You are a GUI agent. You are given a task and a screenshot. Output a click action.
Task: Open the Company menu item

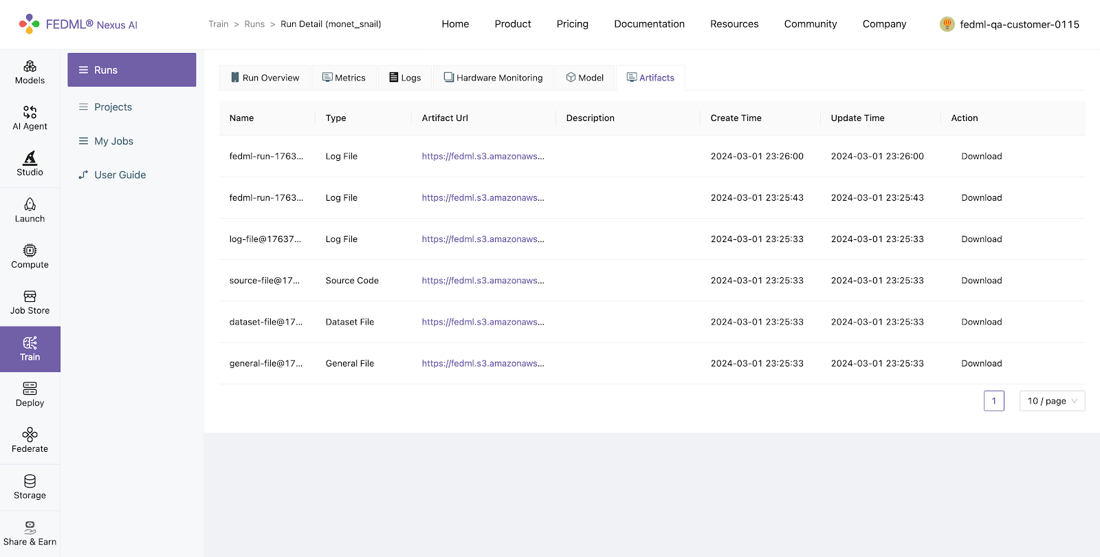point(884,24)
